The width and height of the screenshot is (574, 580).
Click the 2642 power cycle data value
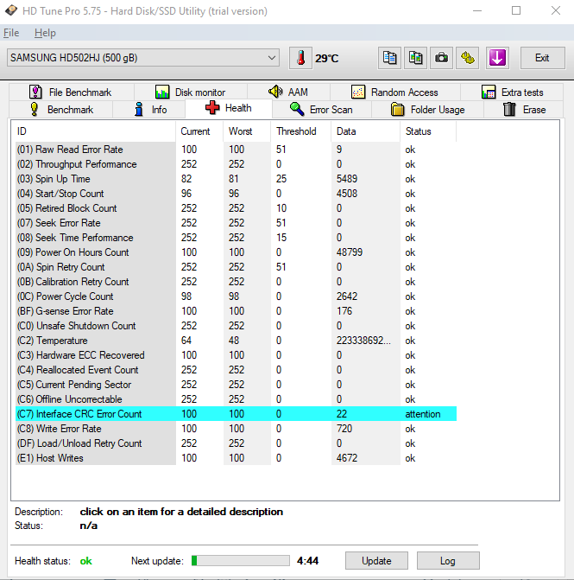(347, 296)
